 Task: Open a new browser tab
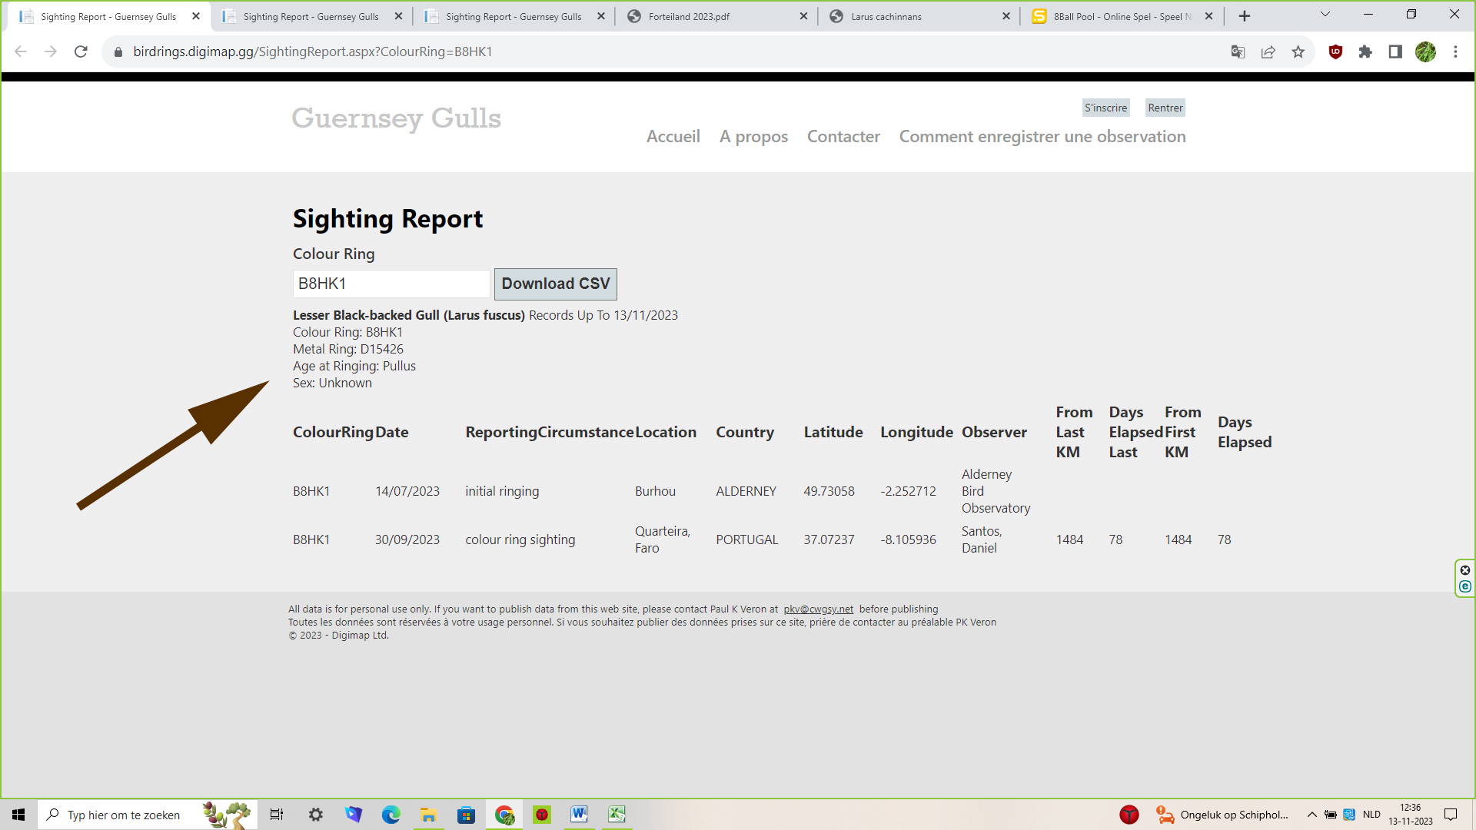click(1245, 16)
